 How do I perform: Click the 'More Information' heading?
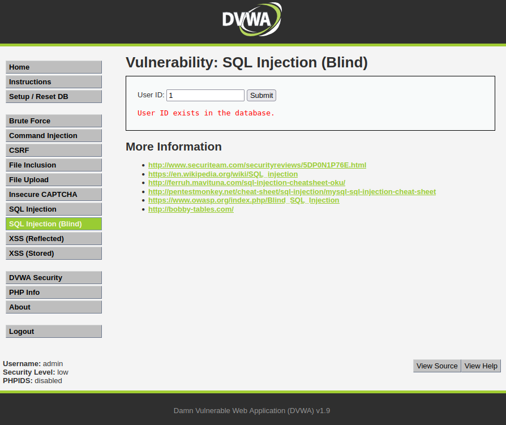pos(174,147)
